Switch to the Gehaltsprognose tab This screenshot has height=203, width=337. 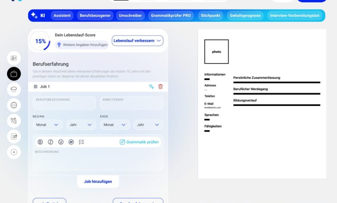pyautogui.click(x=245, y=16)
